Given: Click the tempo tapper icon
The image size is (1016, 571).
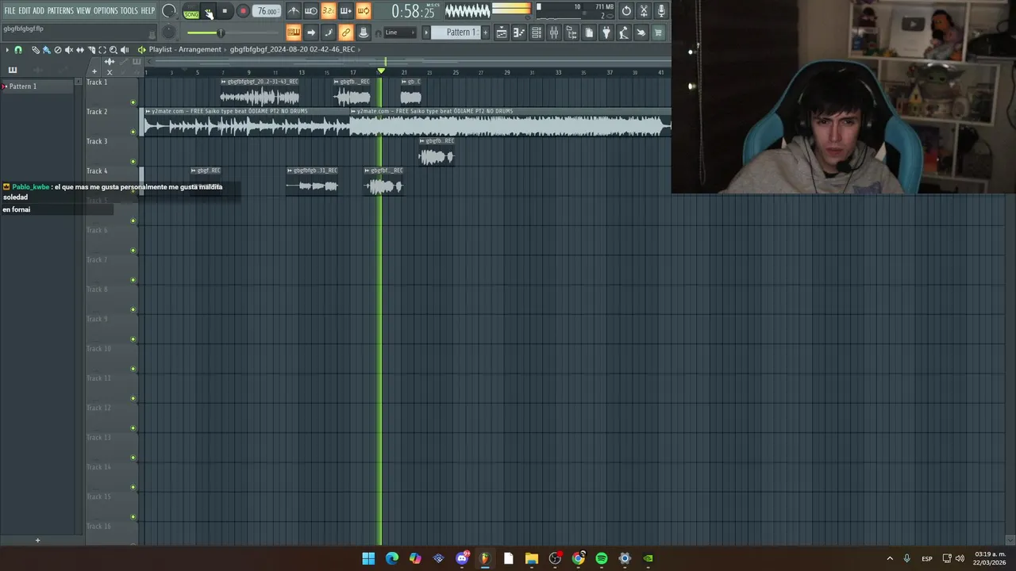Looking at the screenshot, I should coord(624,33).
